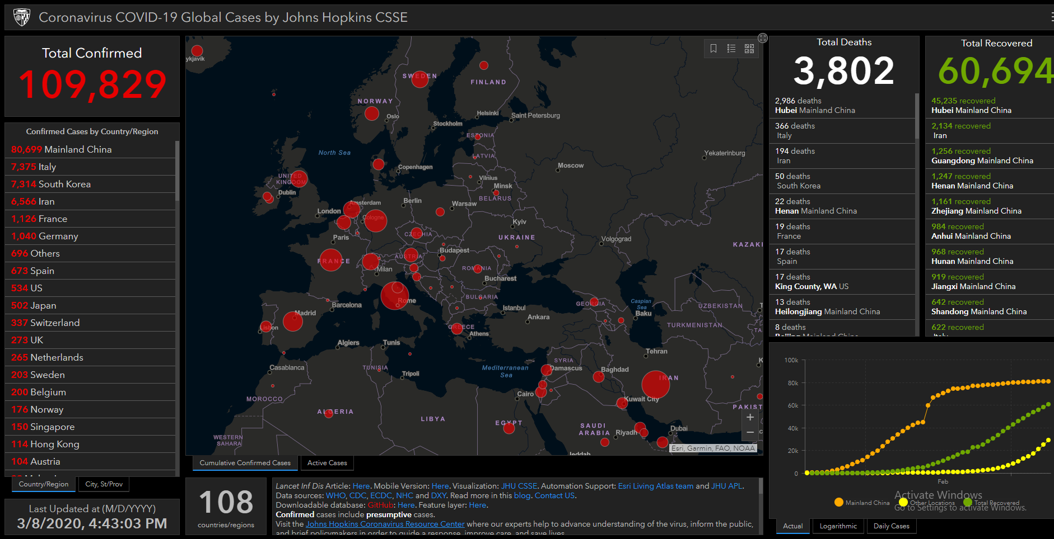Toggle Total Recovered series in legend

(991, 503)
